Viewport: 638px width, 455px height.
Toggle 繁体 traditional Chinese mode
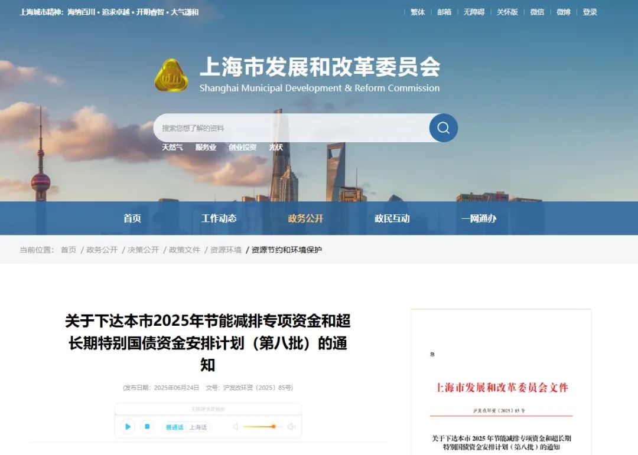[x=418, y=12]
